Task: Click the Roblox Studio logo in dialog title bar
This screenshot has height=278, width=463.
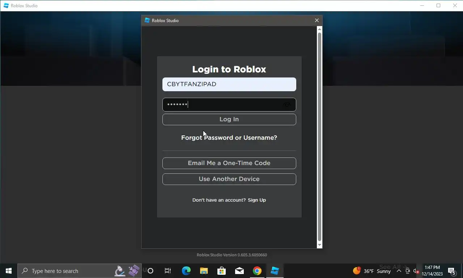Action: point(147,20)
